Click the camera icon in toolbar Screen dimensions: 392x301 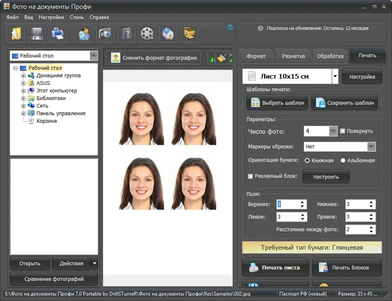click(x=105, y=34)
